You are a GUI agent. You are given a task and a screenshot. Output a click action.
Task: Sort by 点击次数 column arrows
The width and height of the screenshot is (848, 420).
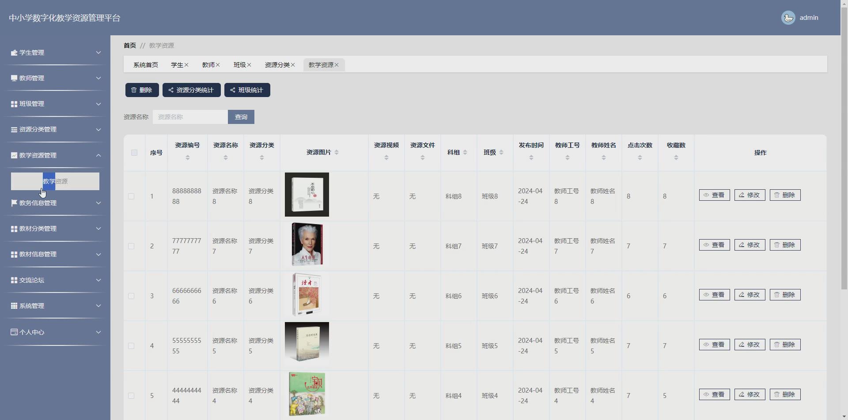coord(640,157)
